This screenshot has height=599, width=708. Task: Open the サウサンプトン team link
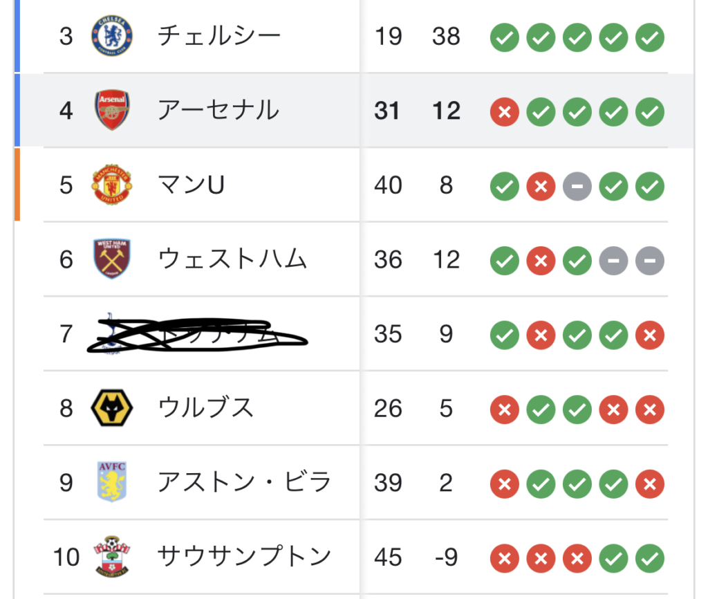[x=244, y=556]
